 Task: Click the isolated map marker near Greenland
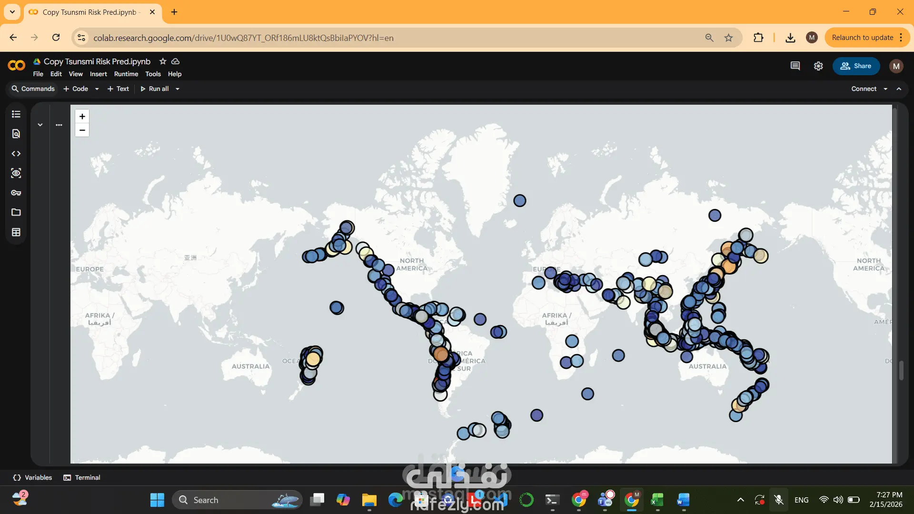coord(520,200)
